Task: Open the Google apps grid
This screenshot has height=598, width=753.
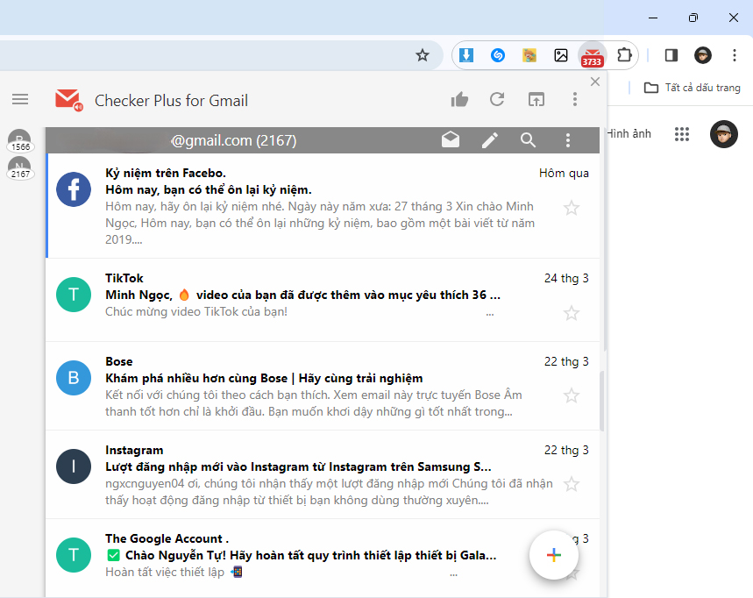Action: (681, 134)
